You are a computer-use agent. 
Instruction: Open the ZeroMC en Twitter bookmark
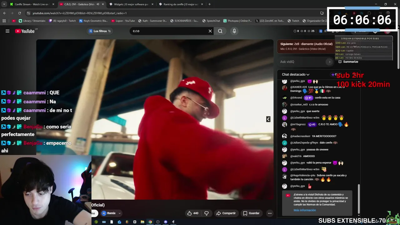pos(269,21)
